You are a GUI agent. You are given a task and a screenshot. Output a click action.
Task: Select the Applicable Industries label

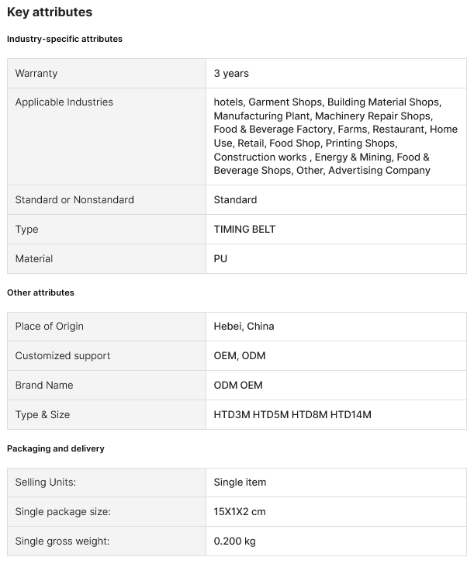point(64,102)
